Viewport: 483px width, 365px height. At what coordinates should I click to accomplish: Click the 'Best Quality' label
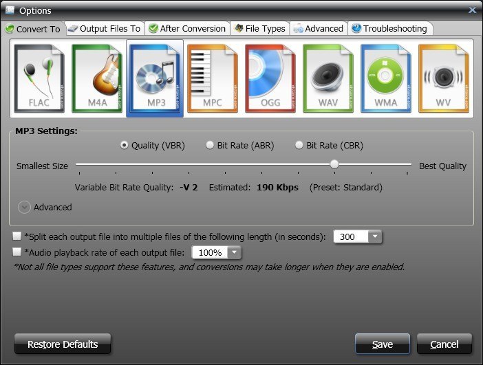tap(442, 166)
